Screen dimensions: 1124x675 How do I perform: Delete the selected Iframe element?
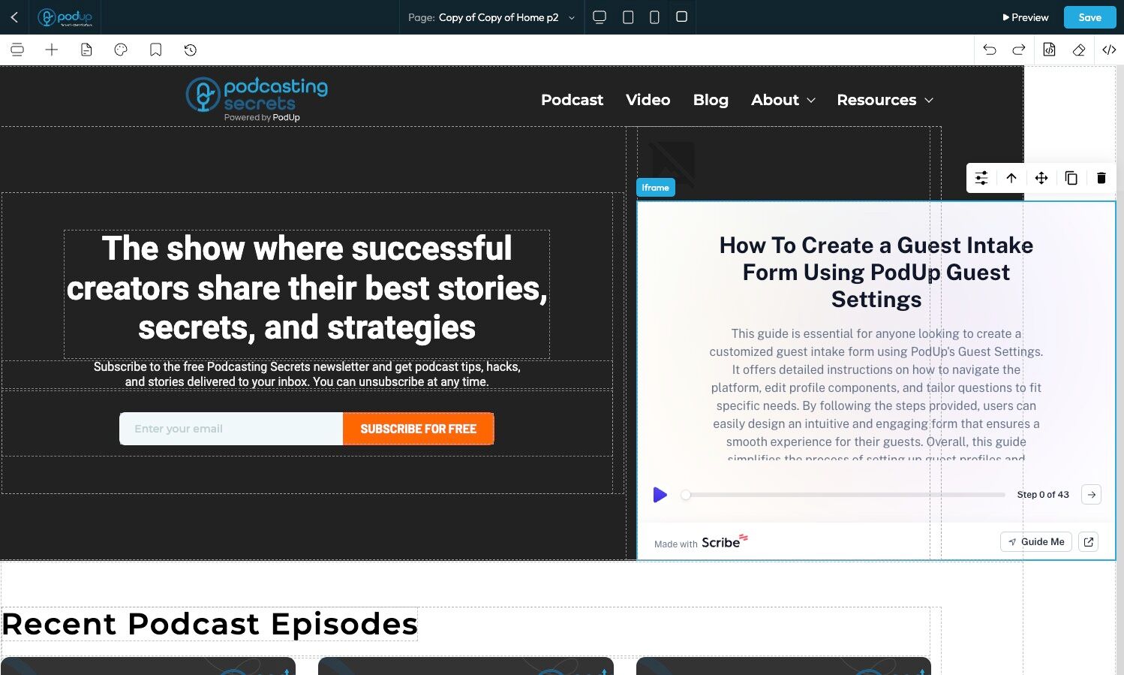1101,178
